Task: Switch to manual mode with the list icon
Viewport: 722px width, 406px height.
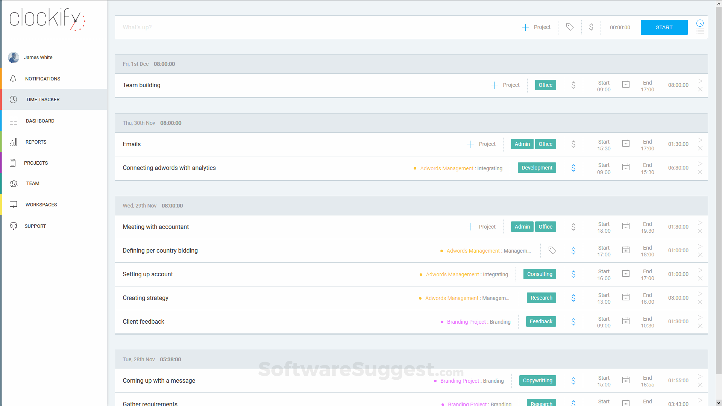Action: tap(700, 32)
